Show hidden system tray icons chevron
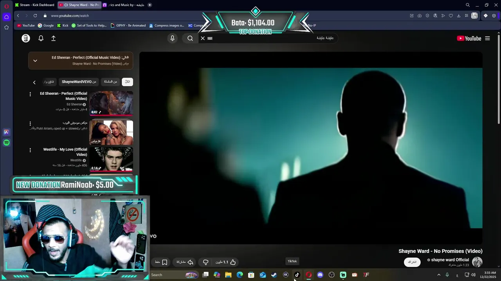The image size is (501, 281). click(x=439, y=275)
